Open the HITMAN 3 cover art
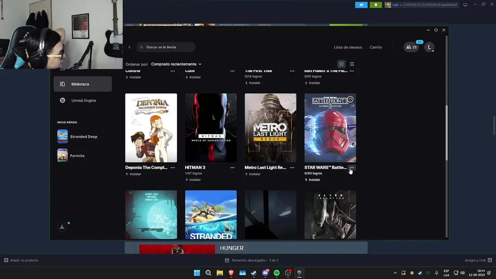The image size is (496, 279). (211, 128)
